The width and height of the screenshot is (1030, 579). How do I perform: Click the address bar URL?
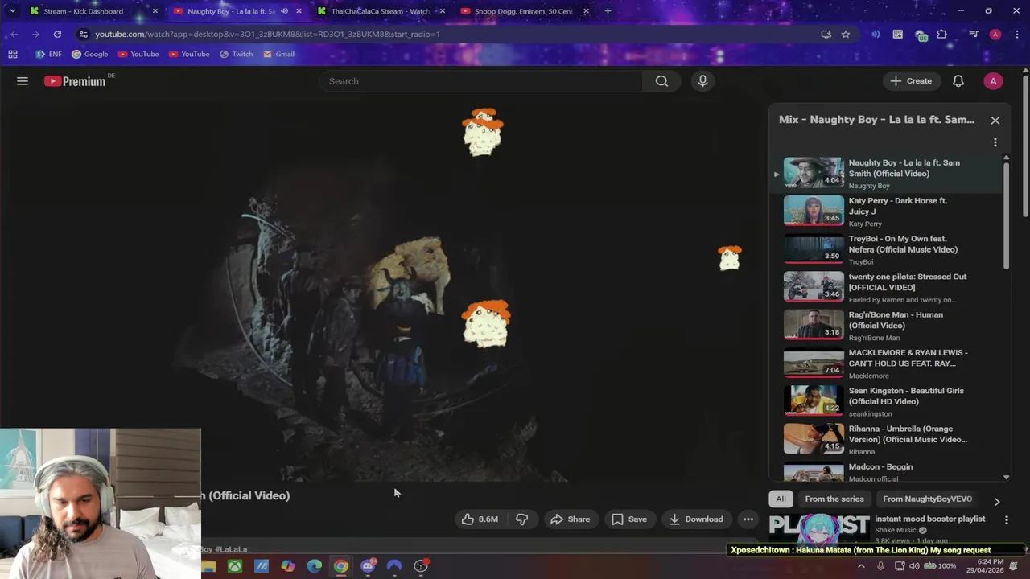click(267, 35)
